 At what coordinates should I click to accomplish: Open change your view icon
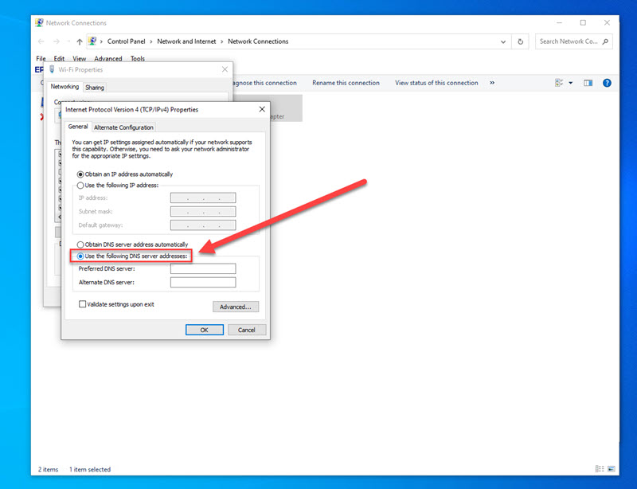pos(559,83)
